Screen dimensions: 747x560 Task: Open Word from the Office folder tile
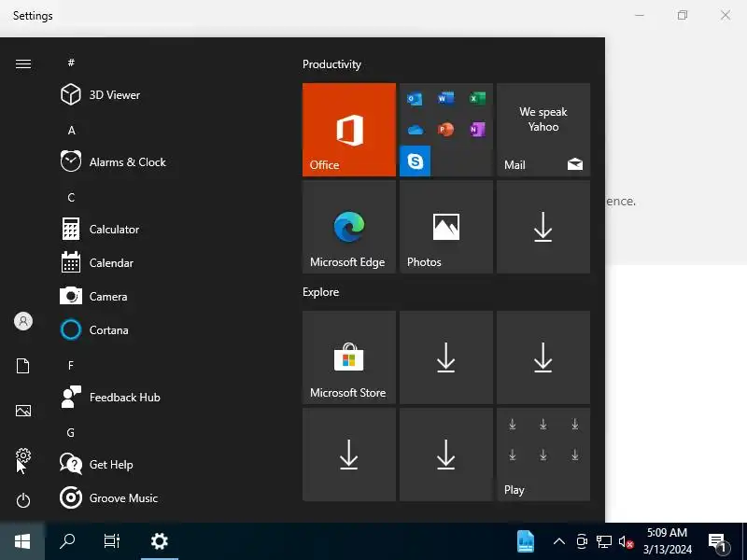click(446, 99)
